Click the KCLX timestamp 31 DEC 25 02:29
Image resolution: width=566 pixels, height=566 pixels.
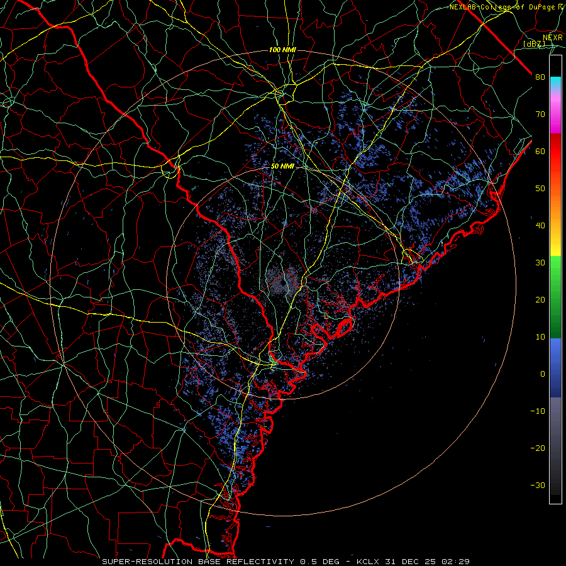413,562
